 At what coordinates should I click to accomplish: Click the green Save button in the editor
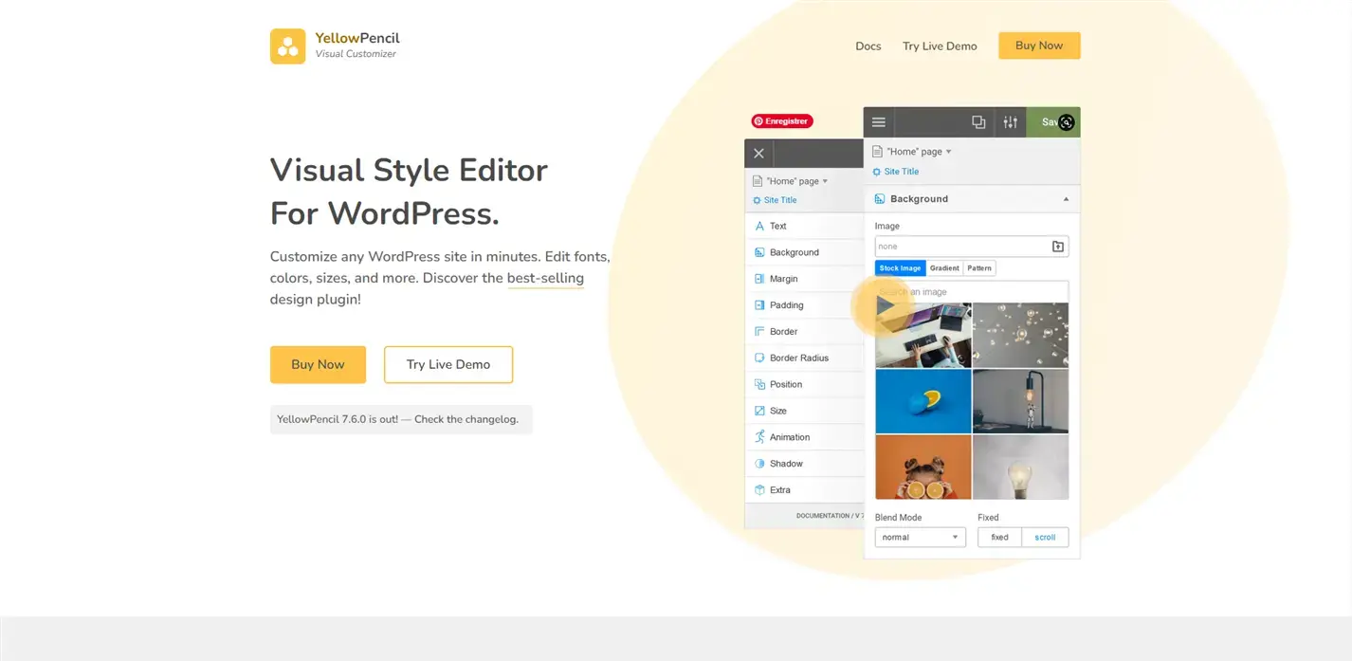pyautogui.click(x=1053, y=122)
